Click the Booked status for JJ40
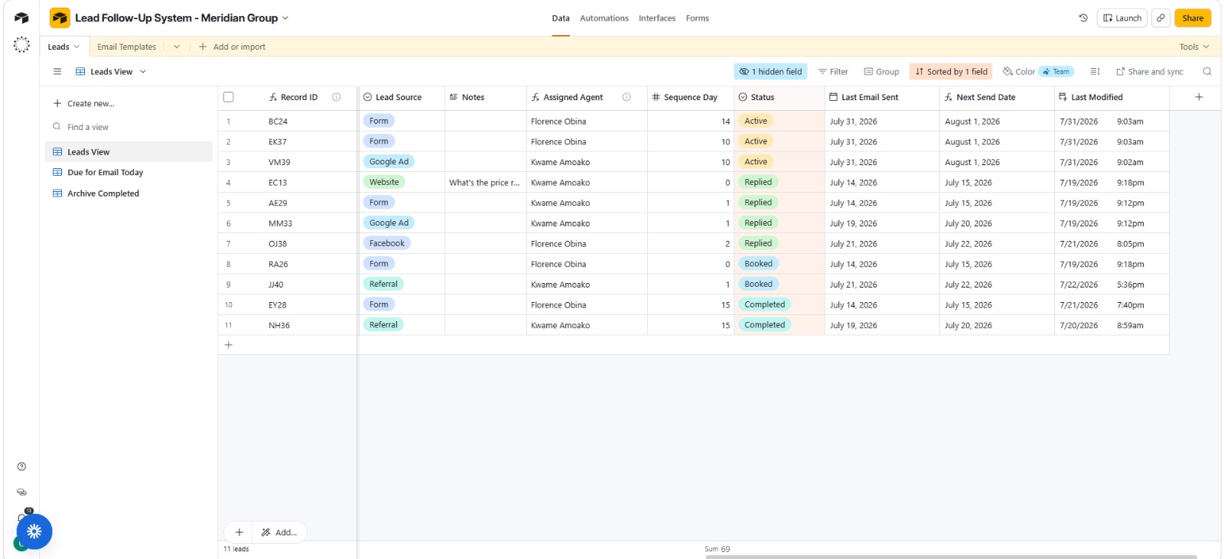Screen dimensions: 1224x559 tap(759, 284)
